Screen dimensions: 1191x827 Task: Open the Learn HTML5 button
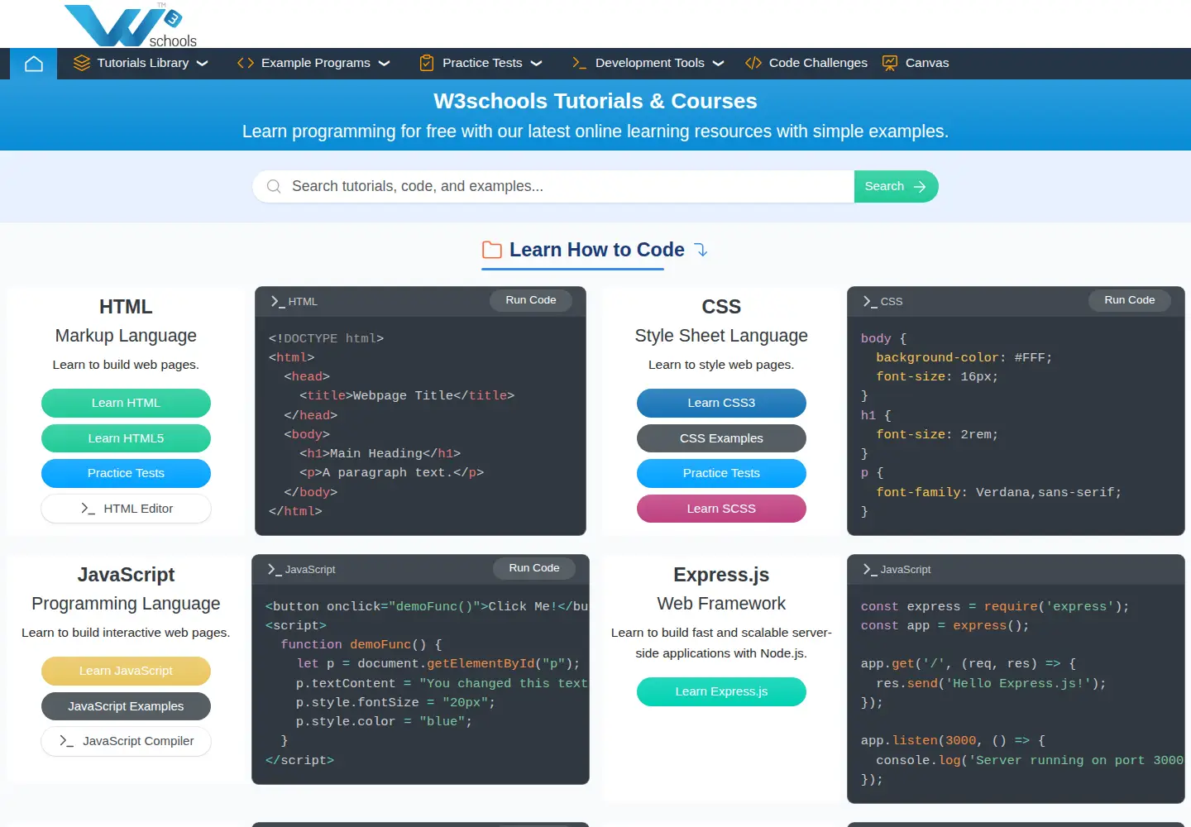click(126, 438)
